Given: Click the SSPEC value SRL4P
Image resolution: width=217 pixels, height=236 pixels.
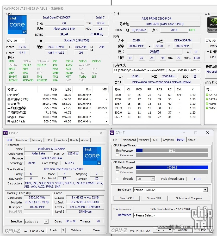Looking at the screenshot, I should coord(64,34).
